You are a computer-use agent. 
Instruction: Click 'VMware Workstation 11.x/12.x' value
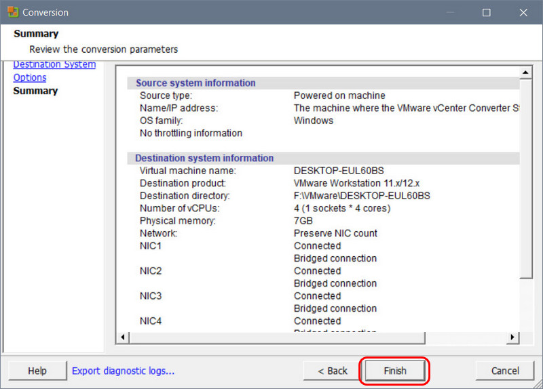pos(356,183)
